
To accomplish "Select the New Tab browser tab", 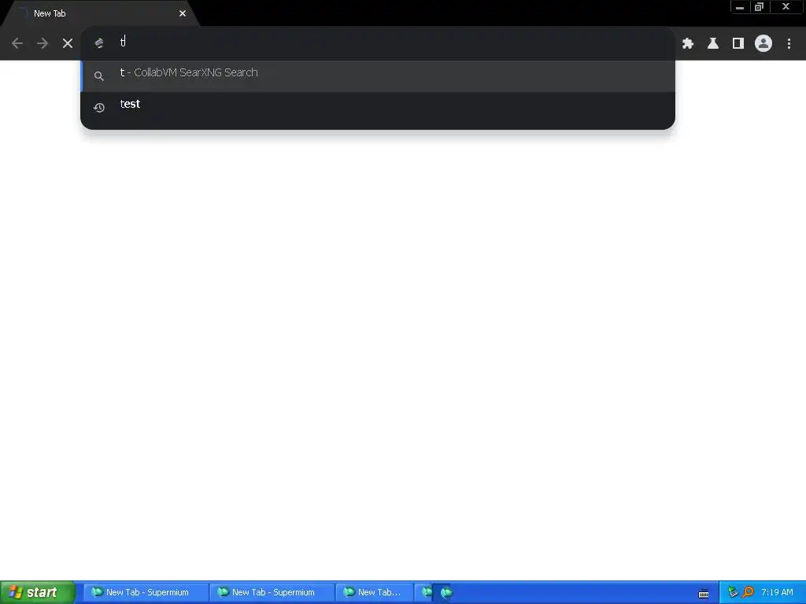I will click(100, 13).
